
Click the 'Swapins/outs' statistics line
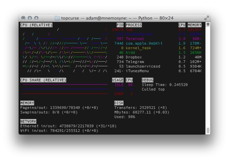point(49,112)
